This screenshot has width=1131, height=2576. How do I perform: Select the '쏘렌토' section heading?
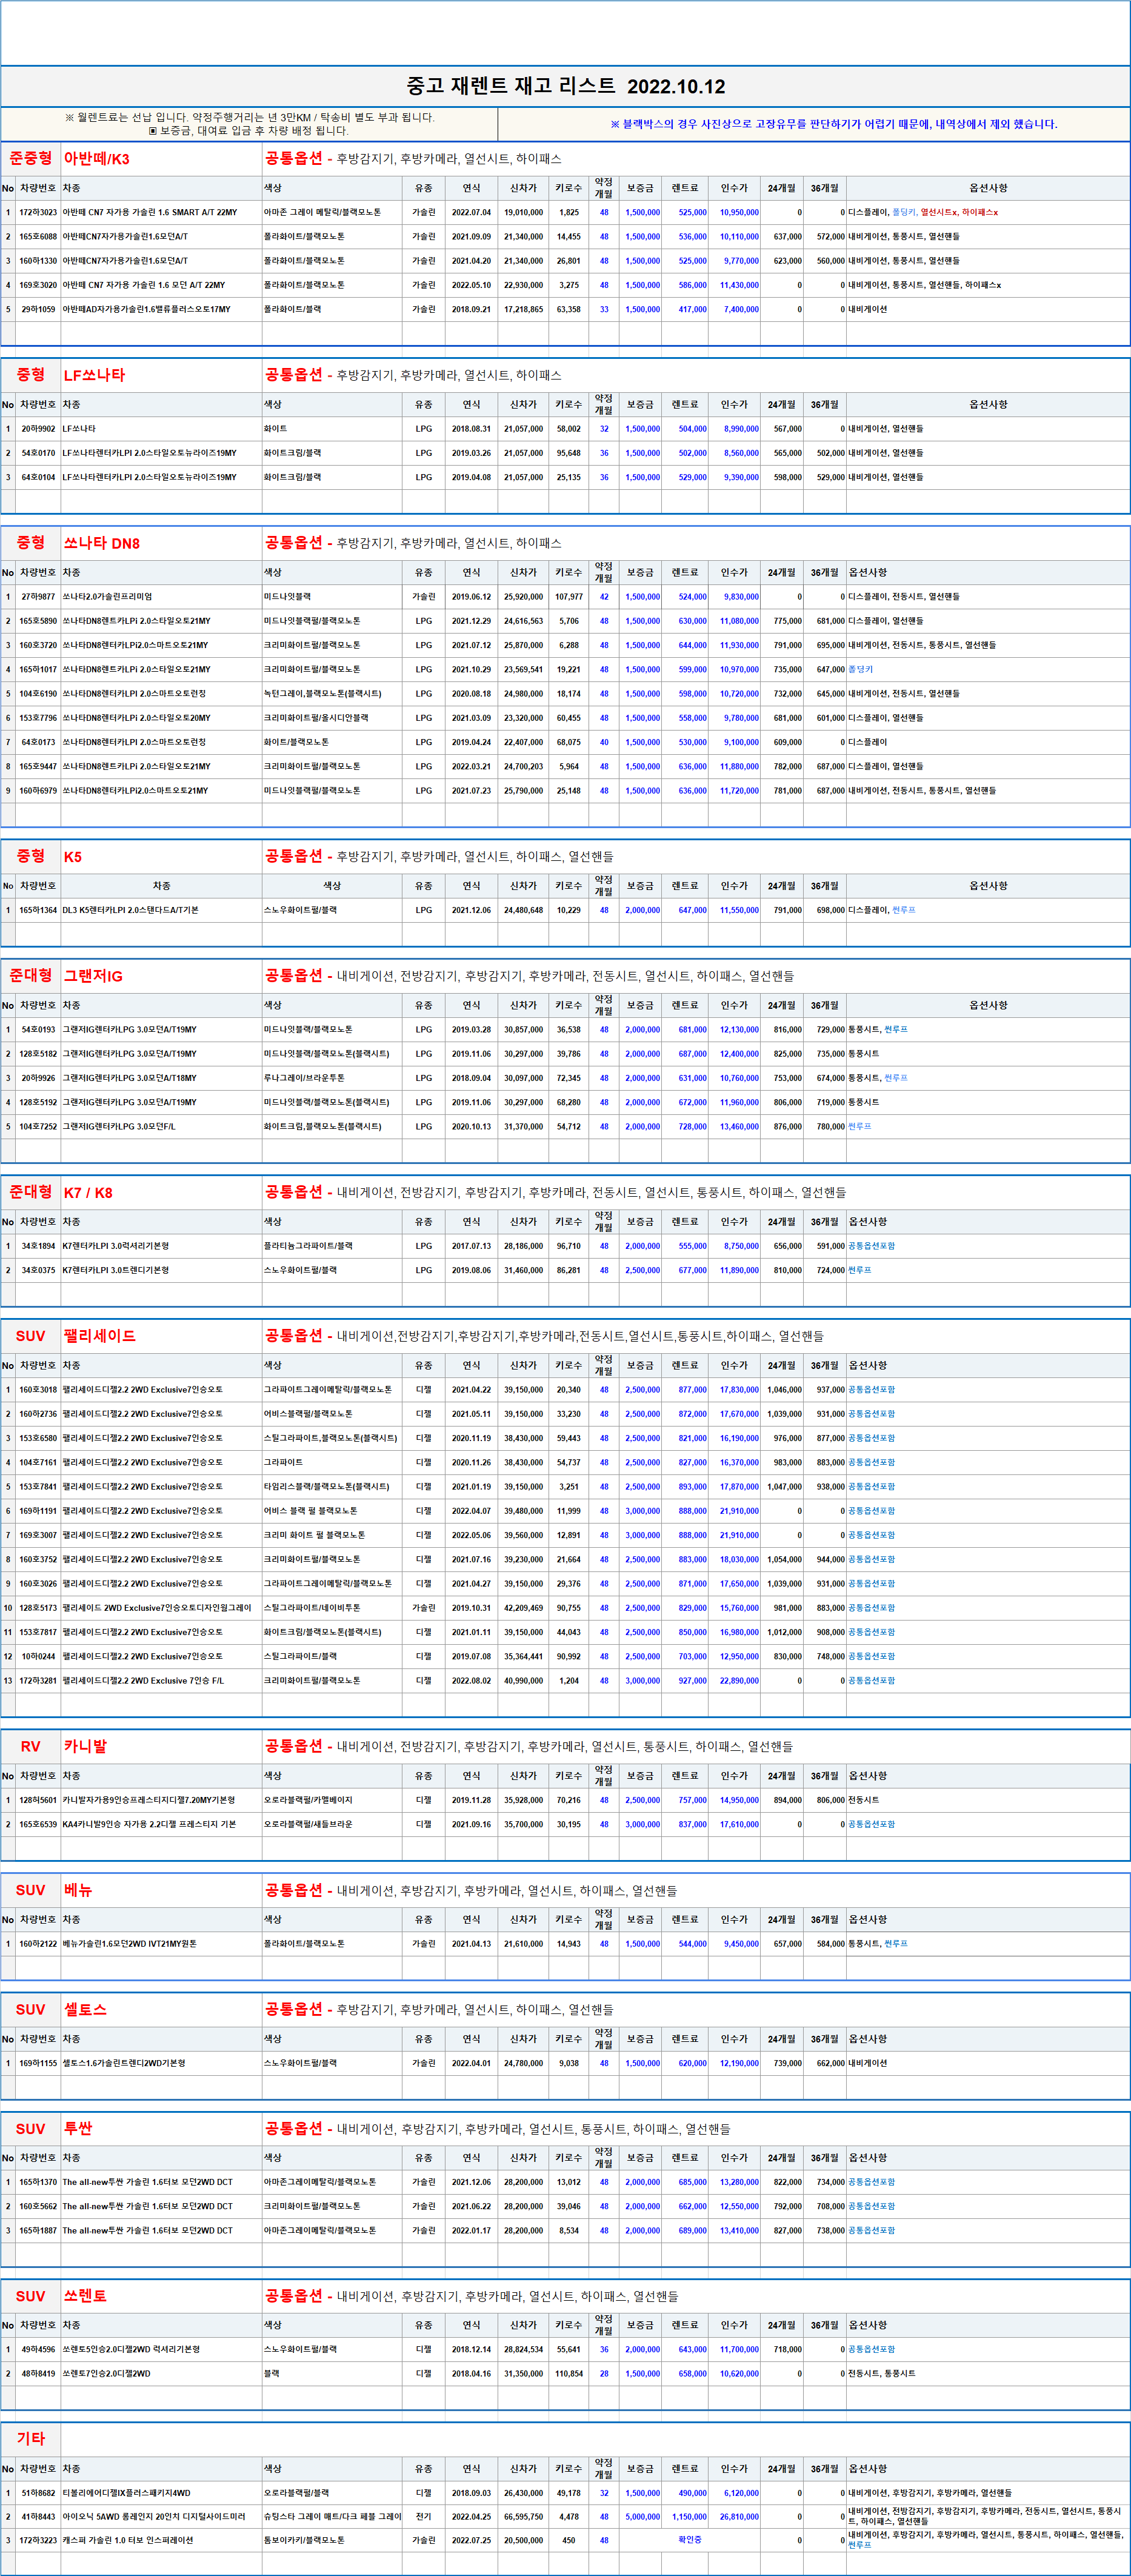click(85, 2296)
